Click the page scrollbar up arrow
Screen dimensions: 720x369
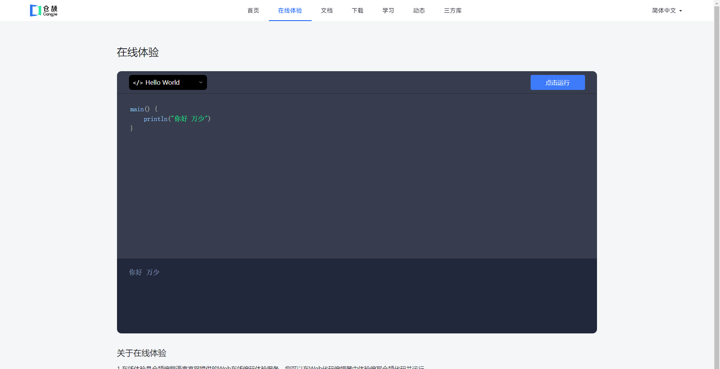point(717,3)
